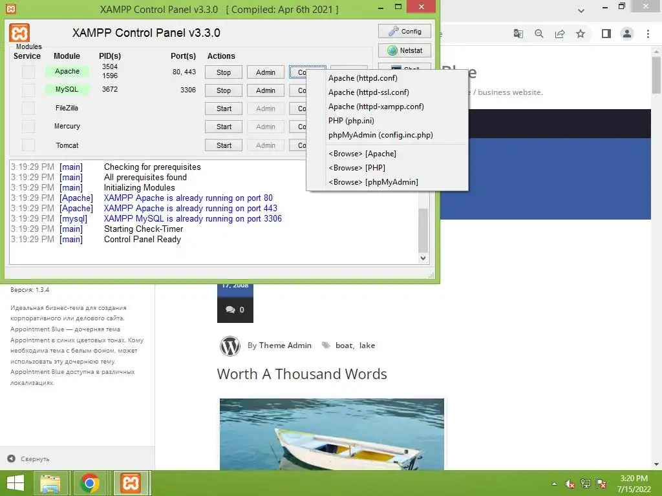
Task: Start the FileZilla module
Action: [224, 108]
